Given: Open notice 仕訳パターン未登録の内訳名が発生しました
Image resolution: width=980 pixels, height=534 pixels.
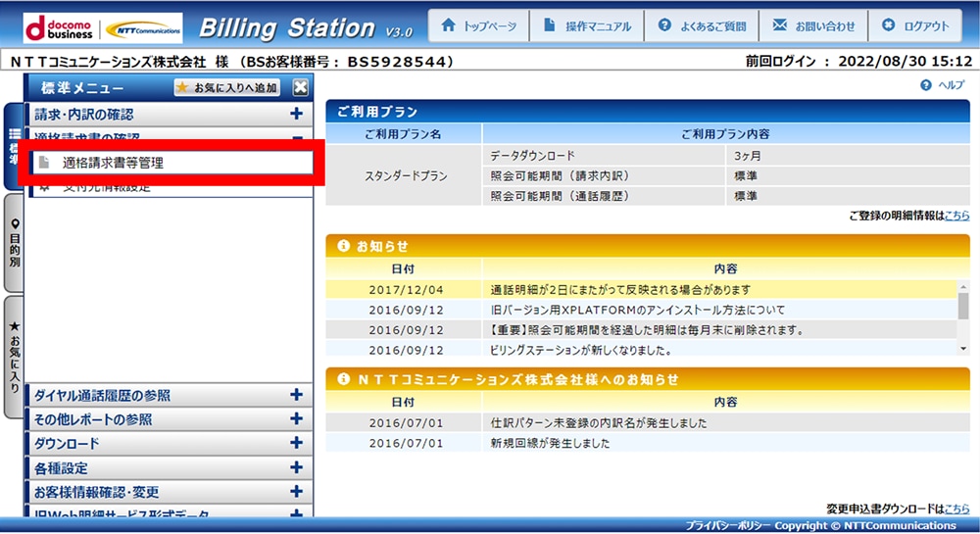Looking at the screenshot, I should point(599,423).
